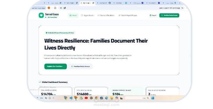213x109 pixels.
Task: Open Stories of Resilience page
Action: [106, 15]
